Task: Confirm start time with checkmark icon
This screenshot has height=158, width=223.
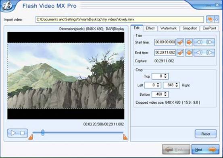Action: click(180, 42)
